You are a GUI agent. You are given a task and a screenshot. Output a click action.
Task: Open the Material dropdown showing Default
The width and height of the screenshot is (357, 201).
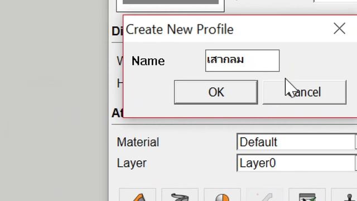[297, 142]
